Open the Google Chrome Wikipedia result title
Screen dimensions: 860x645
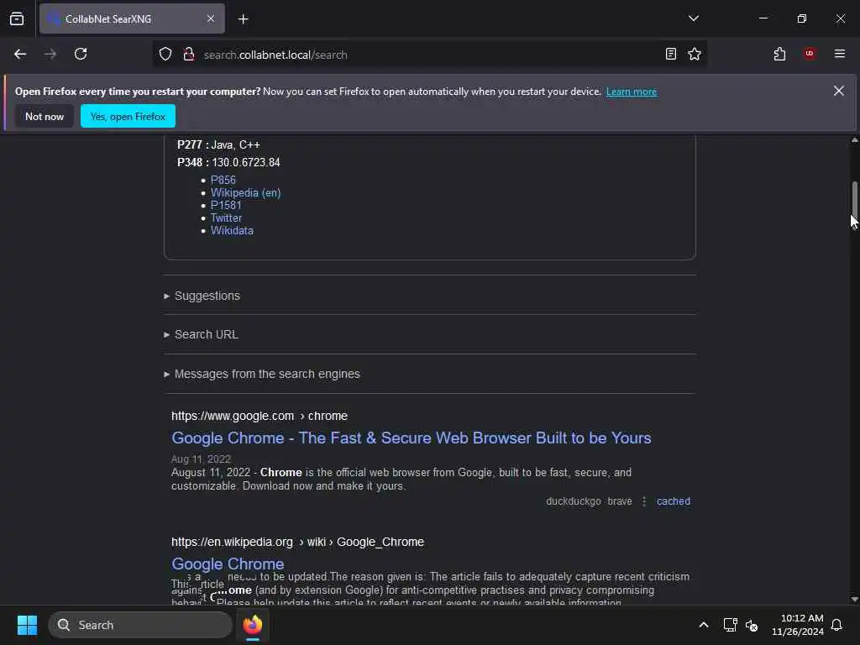click(x=228, y=564)
